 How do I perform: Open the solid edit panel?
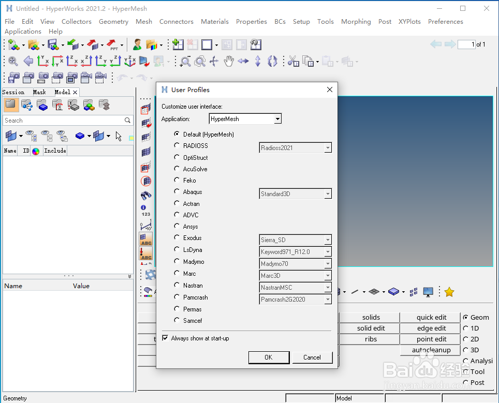[x=371, y=329]
